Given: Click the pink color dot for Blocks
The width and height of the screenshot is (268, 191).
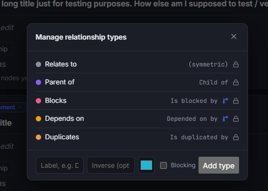Looking at the screenshot, I should (38, 101).
